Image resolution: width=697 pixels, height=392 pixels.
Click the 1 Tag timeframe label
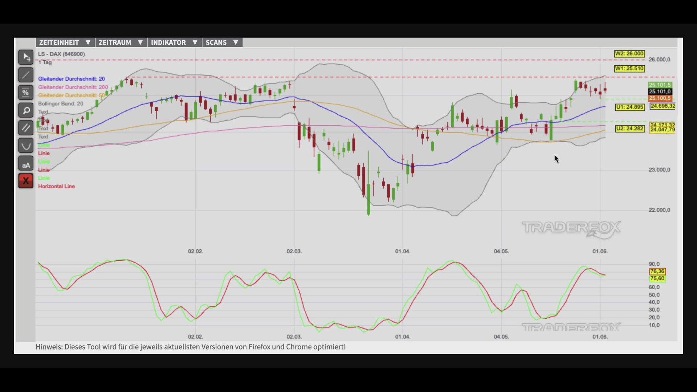(x=45, y=62)
